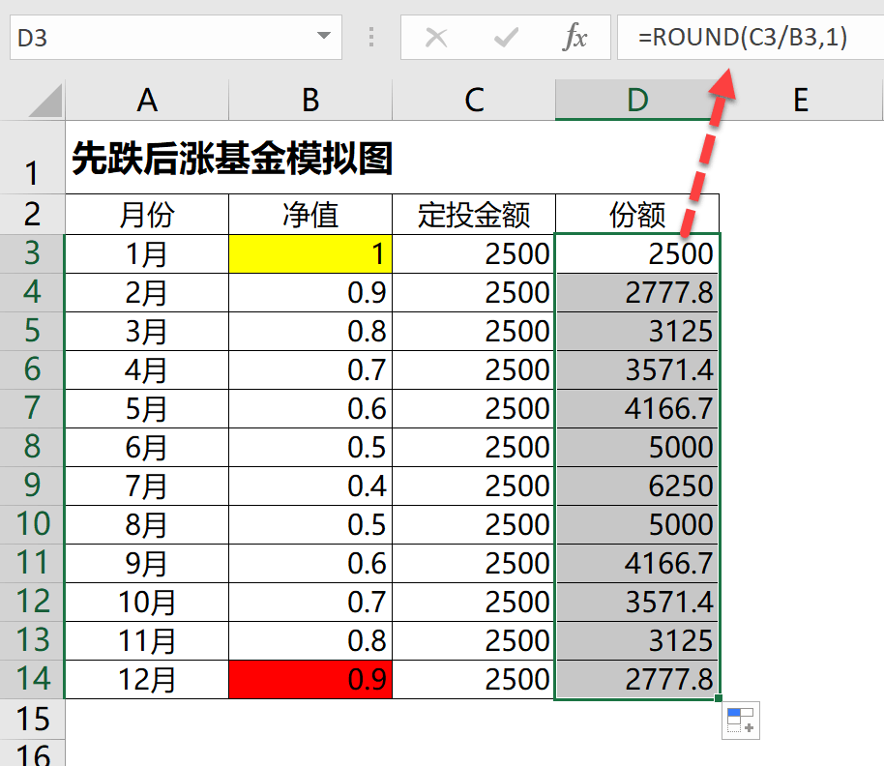
Task: Select row 14 header
Action: click(32, 679)
